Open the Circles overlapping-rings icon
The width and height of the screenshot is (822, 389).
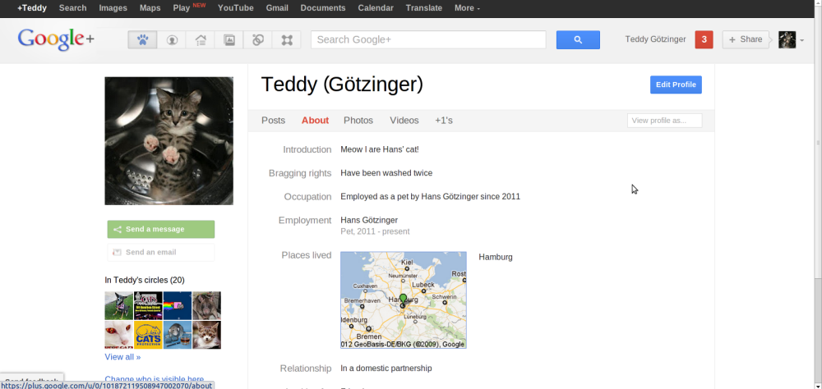258,39
